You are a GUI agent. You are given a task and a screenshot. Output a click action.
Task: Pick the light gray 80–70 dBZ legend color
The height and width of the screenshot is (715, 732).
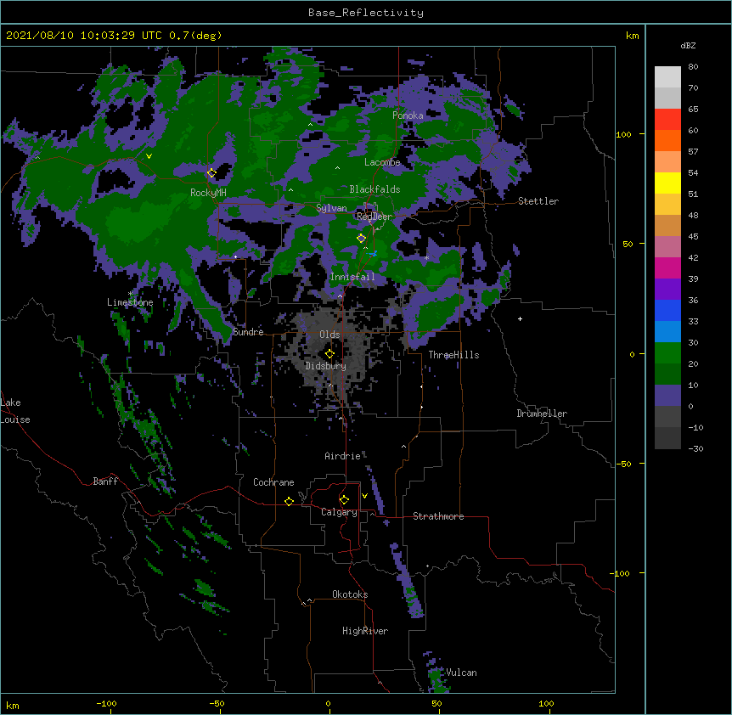(x=667, y=76)
